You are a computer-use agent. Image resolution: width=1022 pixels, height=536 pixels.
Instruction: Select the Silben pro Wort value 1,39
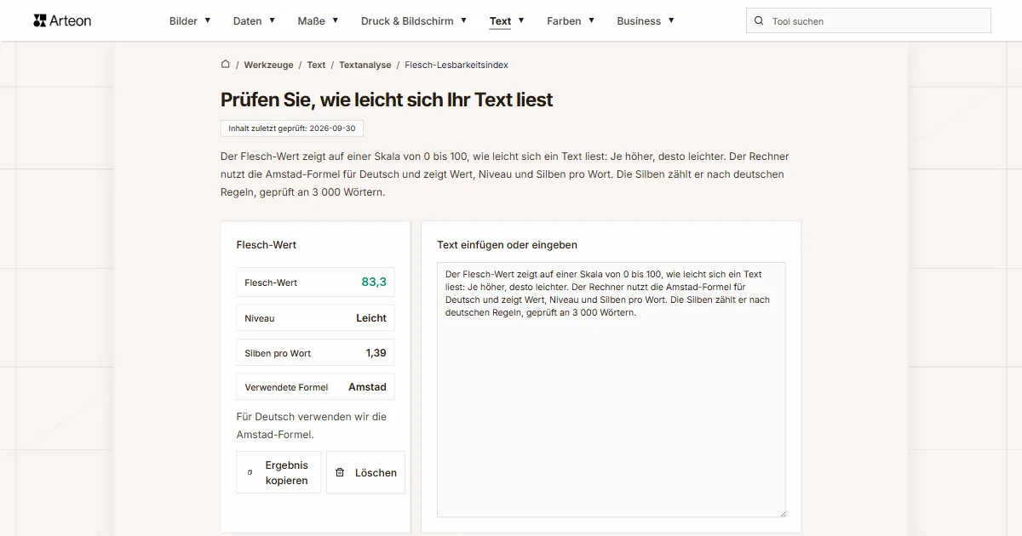(x=376, y=353)
